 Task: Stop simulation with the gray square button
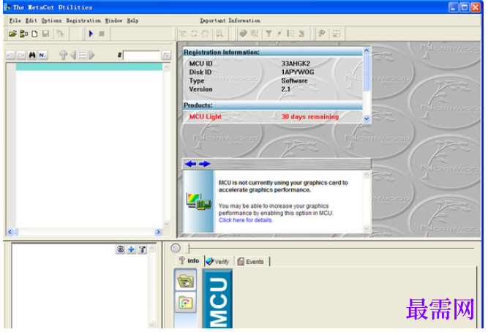point(102,34)
